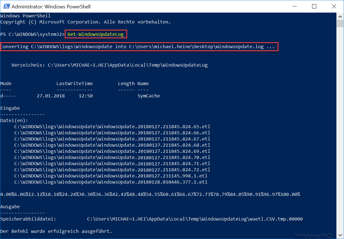The image size is (344, 239).
Task: Click file path ending 010446.377.1.etl
Action: pyautogui.click(x=111, y=182)
